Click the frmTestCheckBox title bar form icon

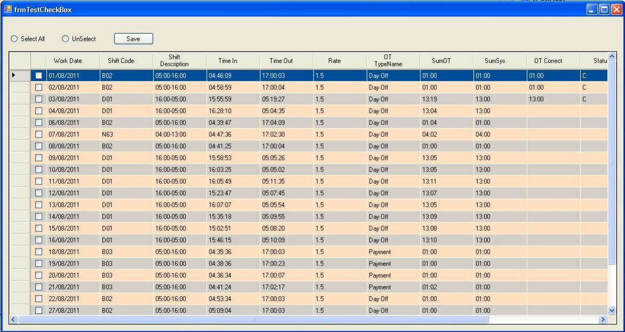click(7, 10)
